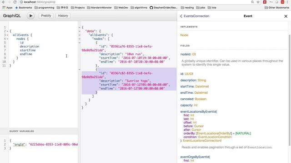Viewport: 291px width, 163px height.
Task: Open the iota bookmarks folder
Action: coord(212,8)
